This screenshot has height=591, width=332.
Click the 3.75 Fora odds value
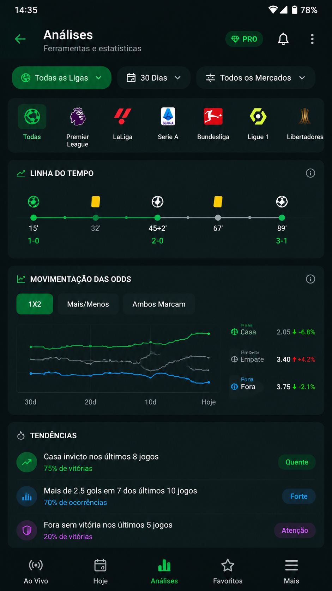[x=283, y=387]
